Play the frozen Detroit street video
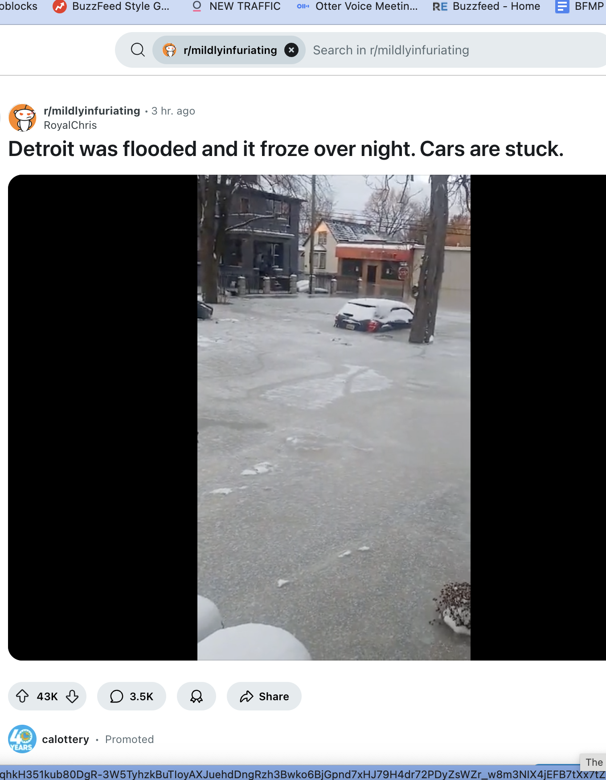The width and height of the screenshot is (606, 780). click(334, 417)
